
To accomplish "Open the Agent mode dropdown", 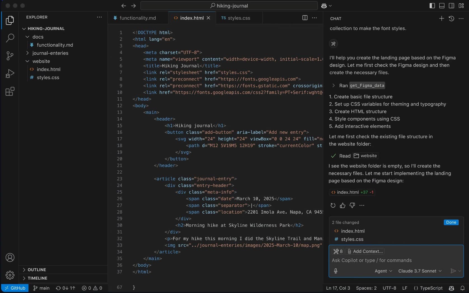I will pos(383,271).
